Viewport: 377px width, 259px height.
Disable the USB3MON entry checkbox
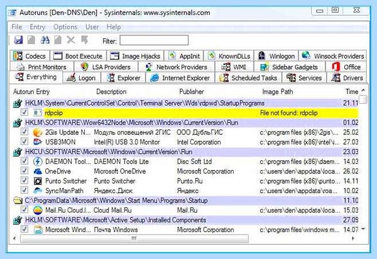(x=25, y=141)
